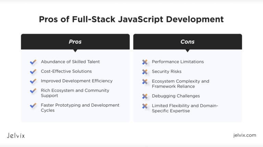The height and width of the screenshot is (147, 263).
Task: Click the text Cost-Effective Solutions
Action: click(66, 71)
